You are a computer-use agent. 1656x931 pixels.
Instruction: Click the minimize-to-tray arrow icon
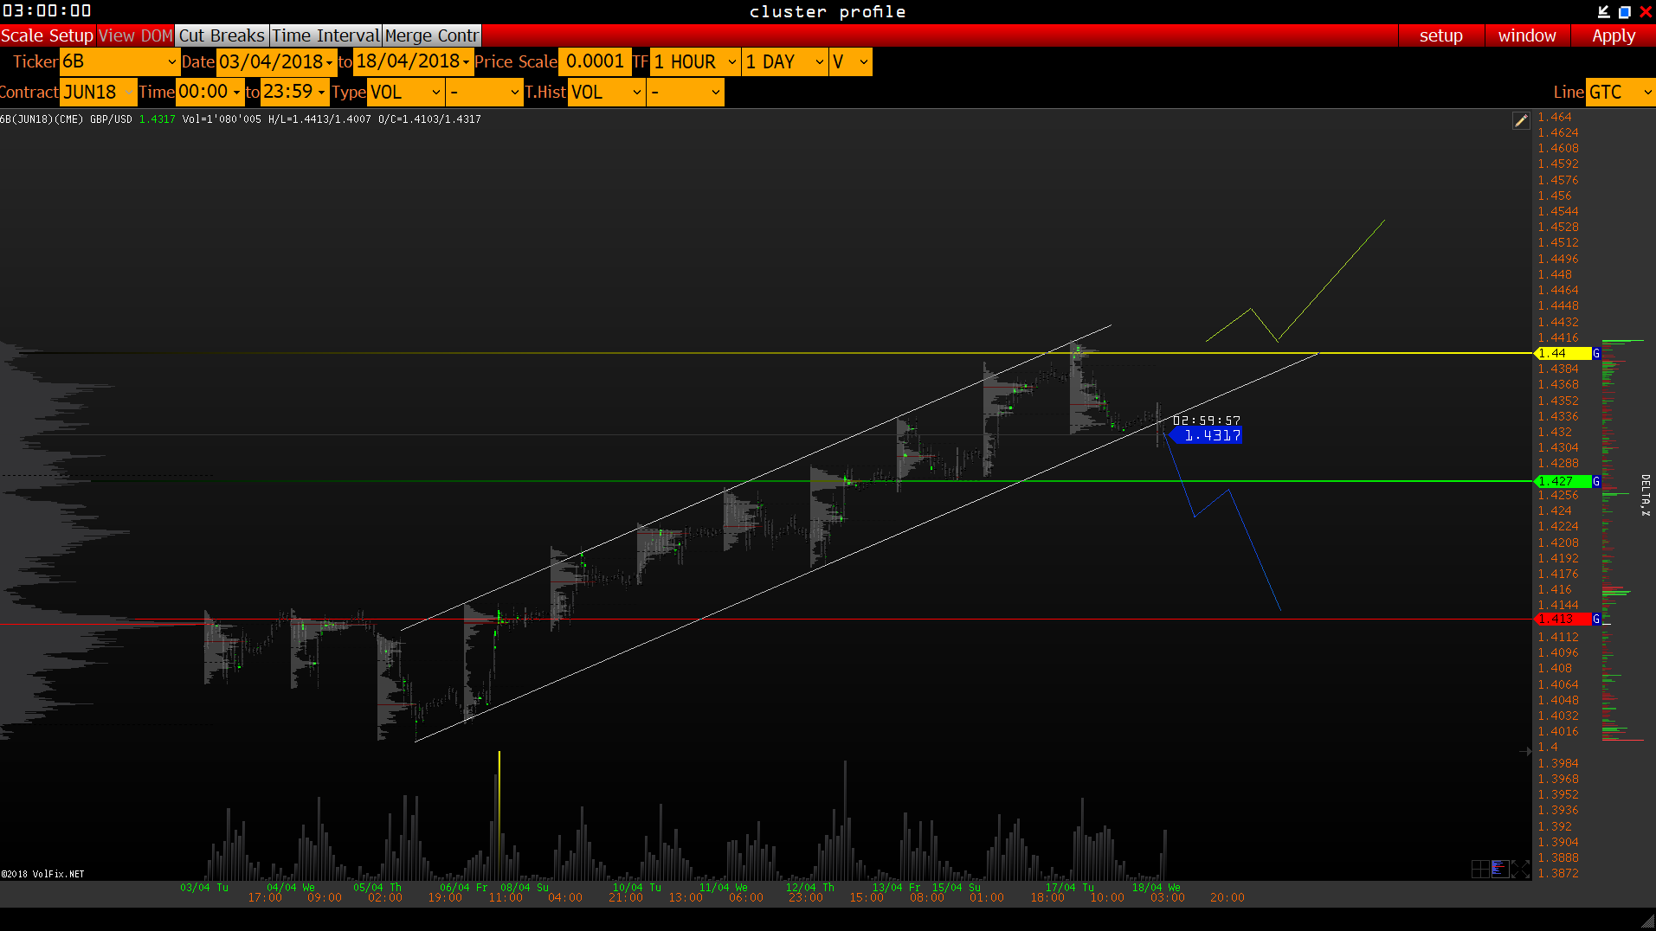[x=1603, y=11]
